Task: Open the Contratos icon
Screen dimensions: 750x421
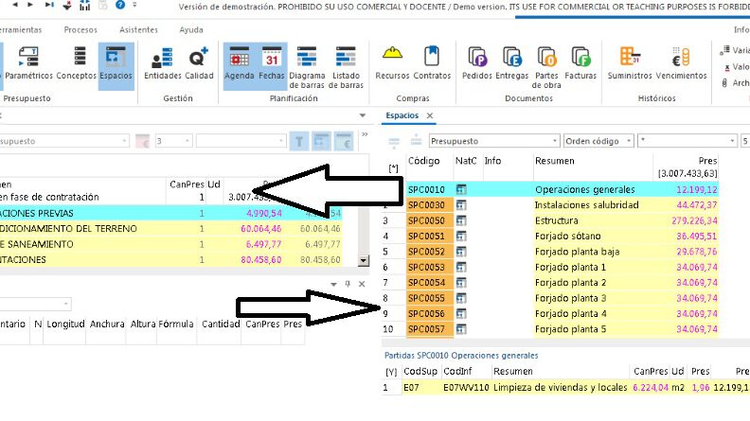Action: click(433, 64)
